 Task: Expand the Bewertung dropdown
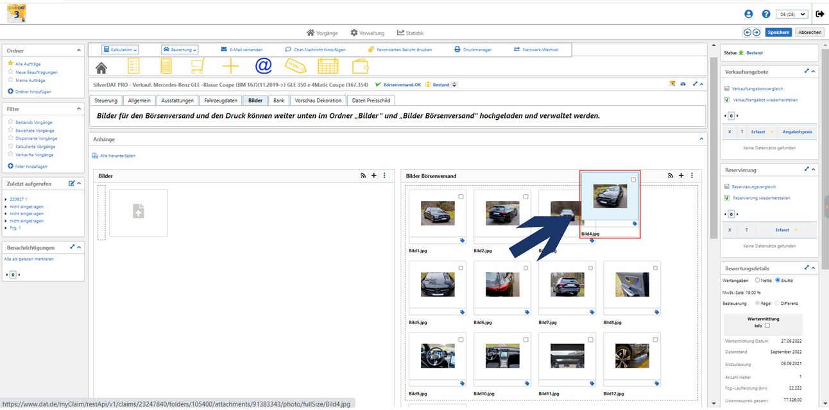point(180,49)
